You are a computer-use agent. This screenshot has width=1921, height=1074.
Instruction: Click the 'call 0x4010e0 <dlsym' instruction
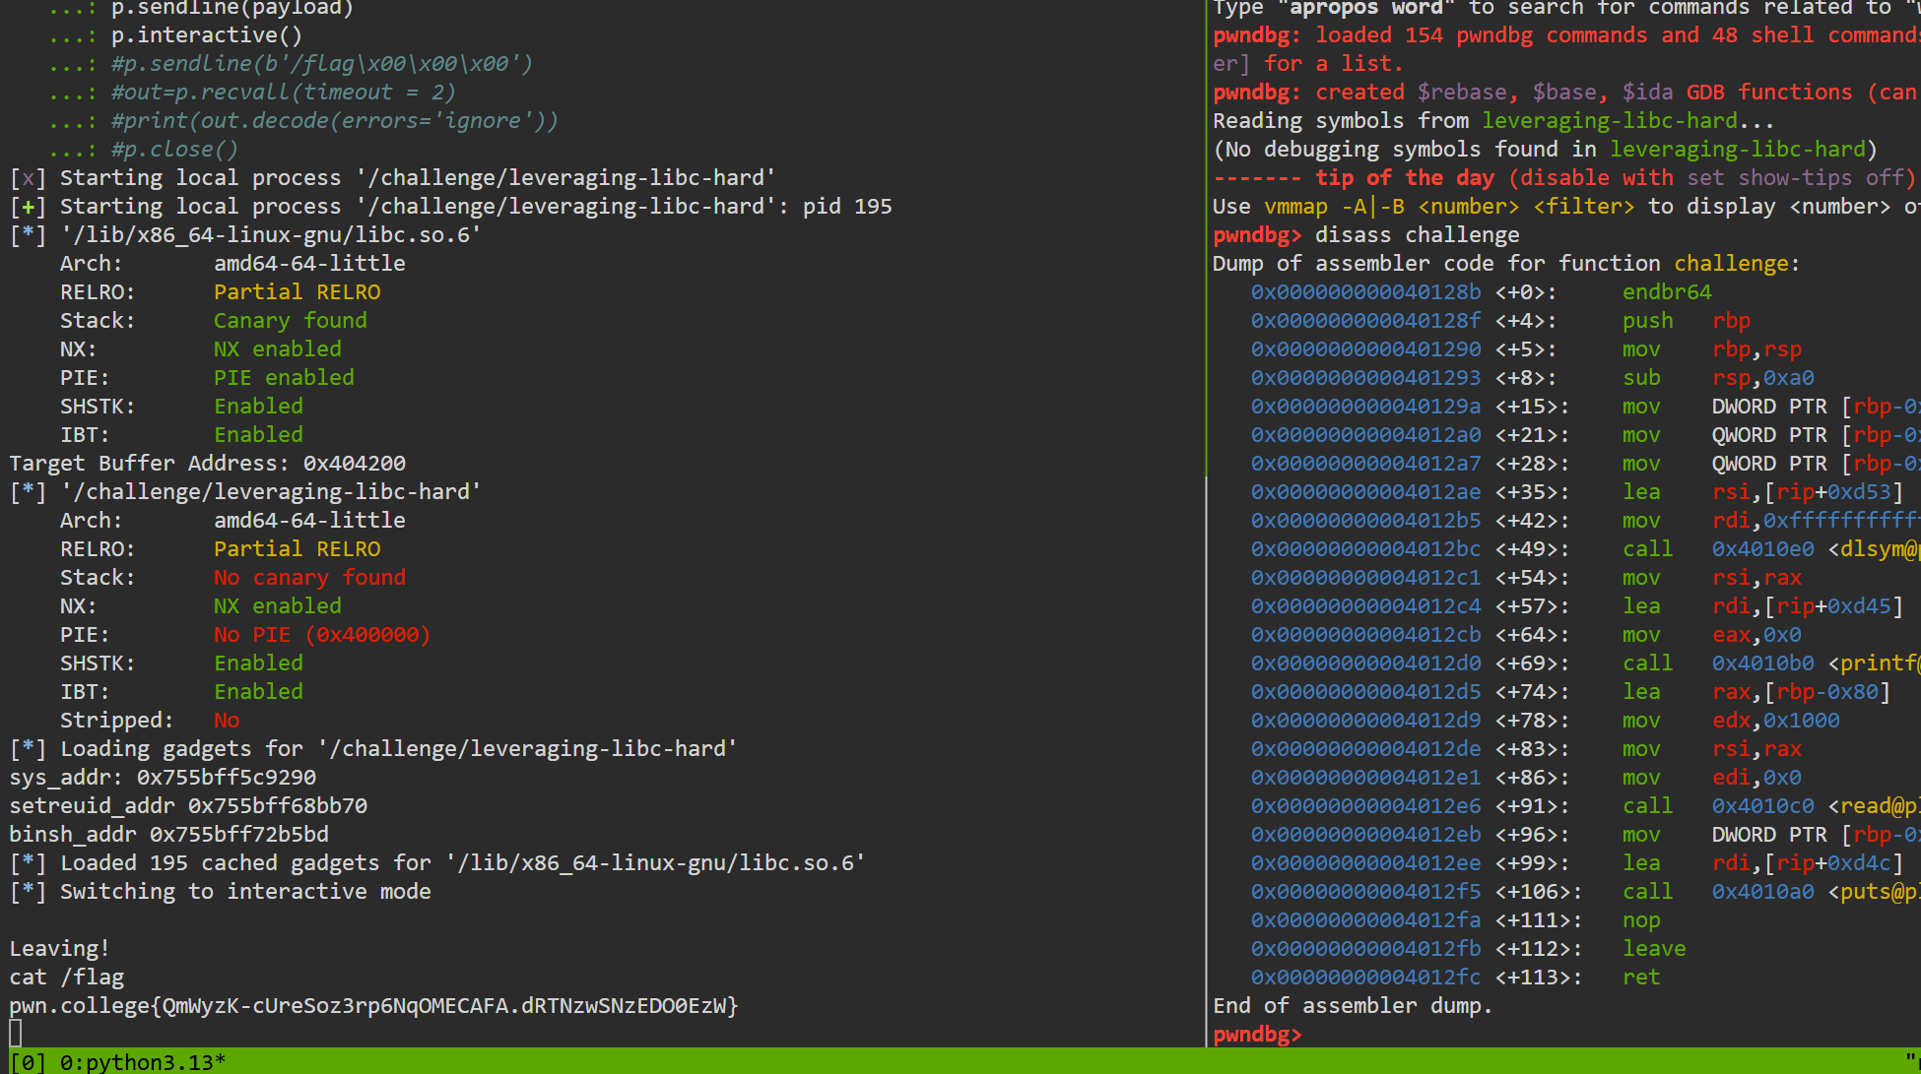tap(1771, 549)
